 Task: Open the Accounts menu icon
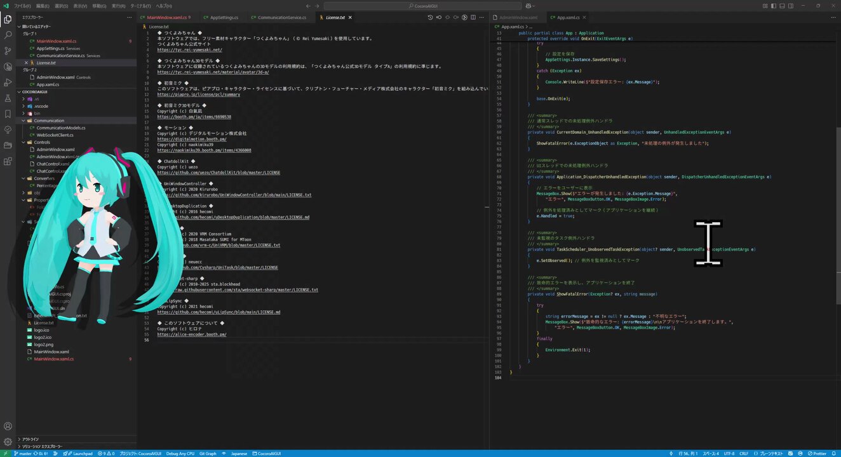coord(8,427)
